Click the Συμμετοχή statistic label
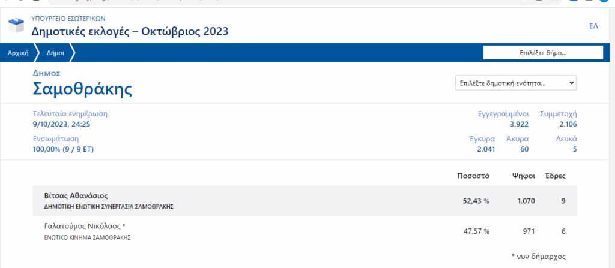 (x=558, y=114)
